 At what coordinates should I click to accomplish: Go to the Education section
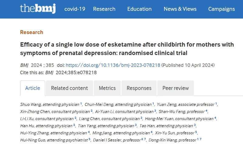pyautogui.click(x=139, y=9)
